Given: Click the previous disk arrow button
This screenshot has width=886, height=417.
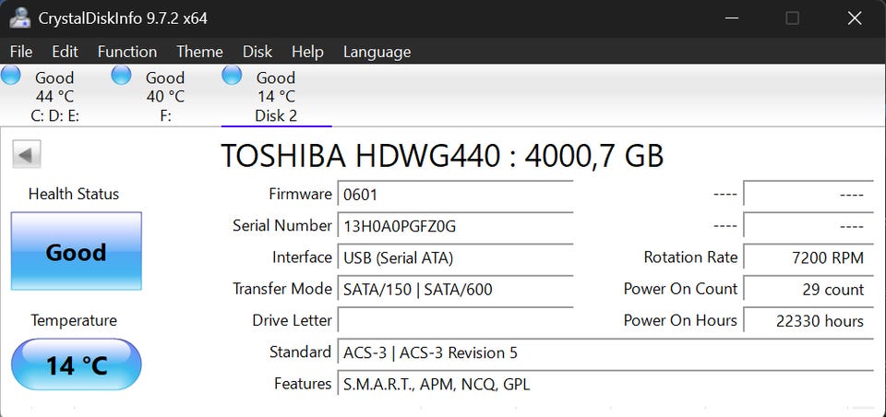Looking at the screenshot, I should coord(26,154).
